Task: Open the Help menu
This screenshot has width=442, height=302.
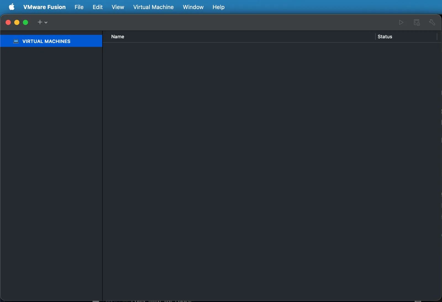Action: tap(219, 7)
